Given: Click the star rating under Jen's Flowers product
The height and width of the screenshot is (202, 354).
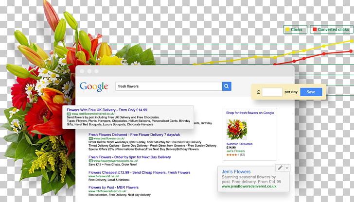Looking at the screenshot, I should pos(233,155).
